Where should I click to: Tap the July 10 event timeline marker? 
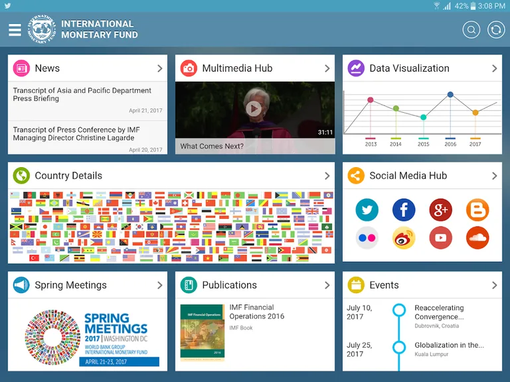398,310
